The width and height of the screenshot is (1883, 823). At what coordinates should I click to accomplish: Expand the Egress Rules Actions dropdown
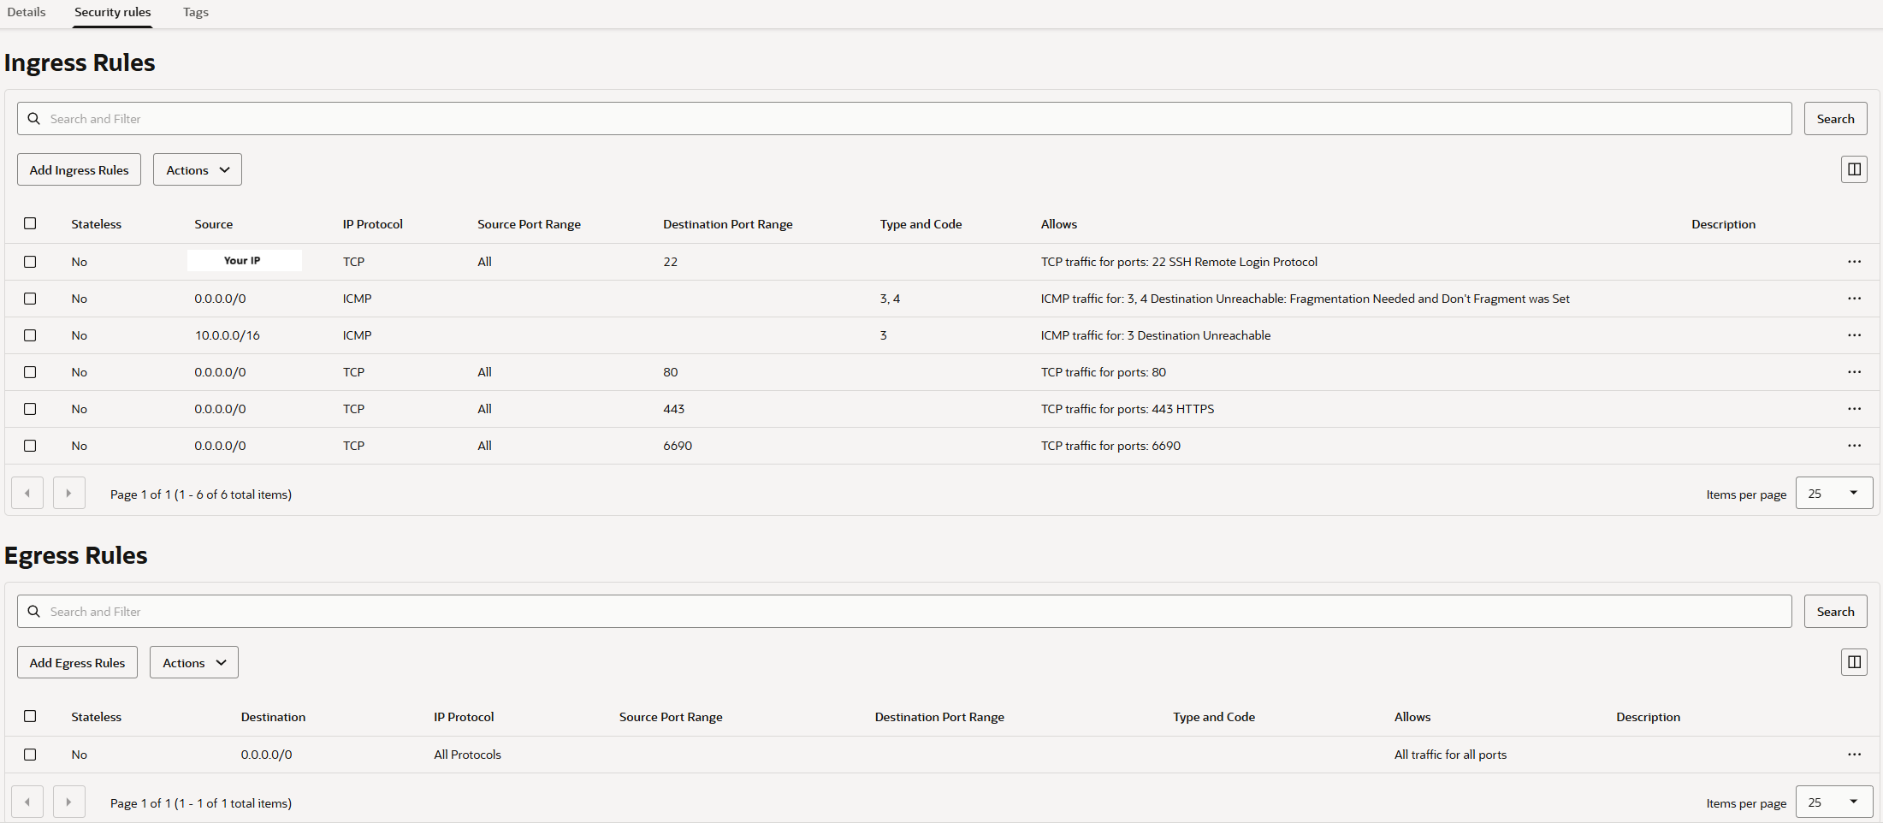(x=194, y=663)
